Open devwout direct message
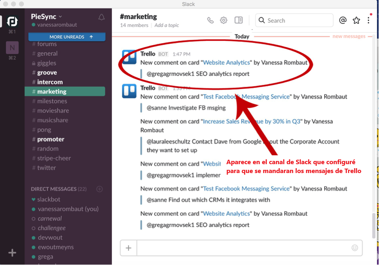The width and height of the screenshot is (379, 265). point(47,238)
